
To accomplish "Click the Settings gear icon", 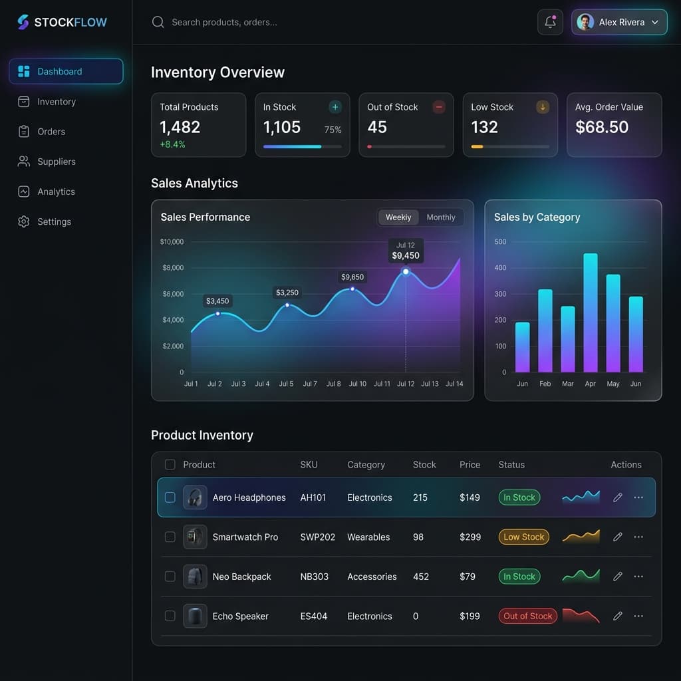I will click(24, 221).
